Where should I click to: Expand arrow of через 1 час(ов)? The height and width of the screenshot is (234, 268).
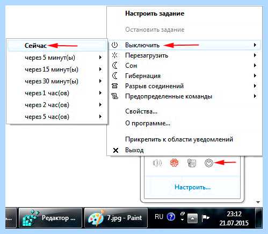(100, 93)
